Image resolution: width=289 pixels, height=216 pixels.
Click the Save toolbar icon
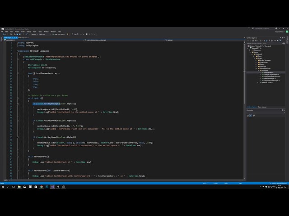17,34
